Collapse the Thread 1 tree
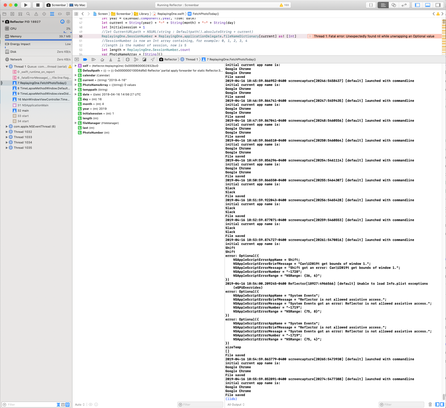 pos(7,67)
